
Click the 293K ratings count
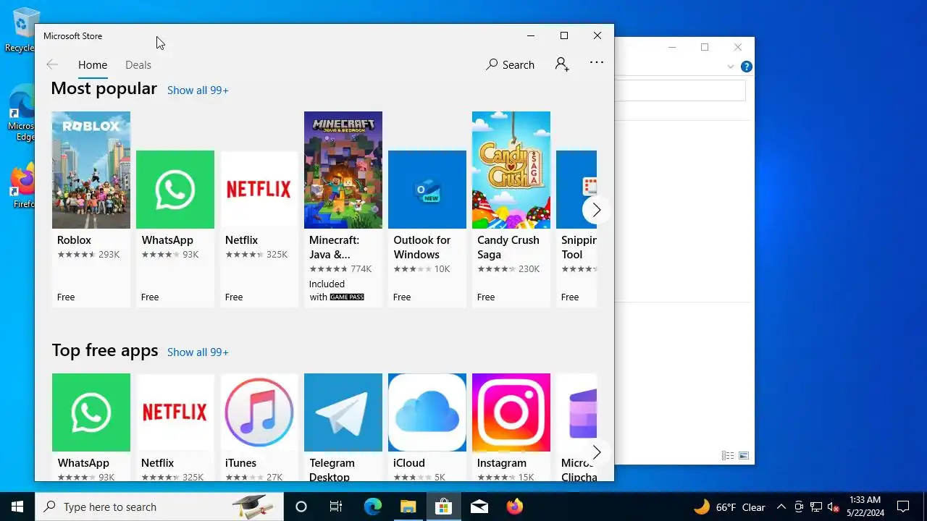109,255
